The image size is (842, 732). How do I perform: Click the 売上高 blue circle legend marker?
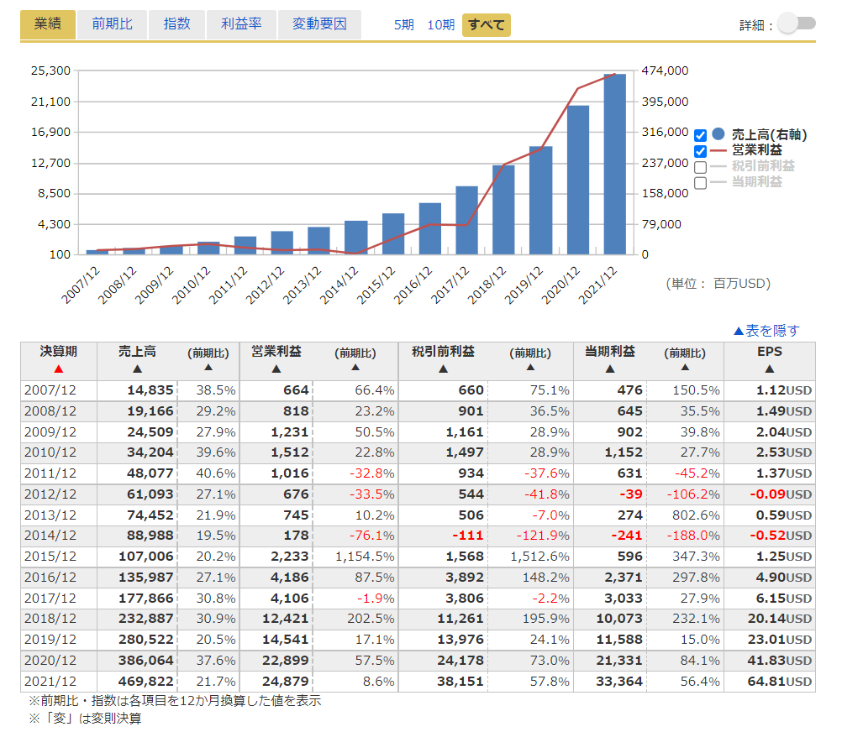click(718, 134)
